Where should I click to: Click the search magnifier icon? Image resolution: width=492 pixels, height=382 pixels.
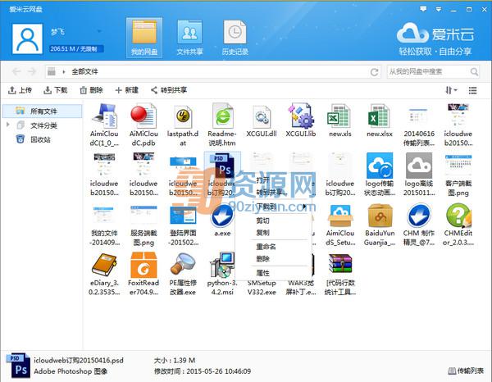pos(474,72)
